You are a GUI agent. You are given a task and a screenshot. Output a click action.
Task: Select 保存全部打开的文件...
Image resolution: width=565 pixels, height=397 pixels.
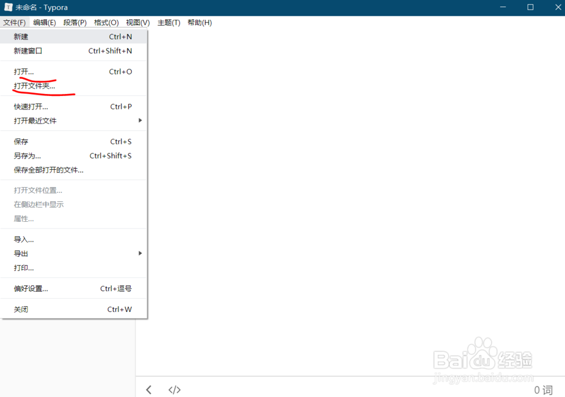[x=73, y=170]
